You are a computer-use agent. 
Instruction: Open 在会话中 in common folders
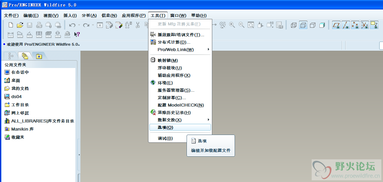coord(17,72)
